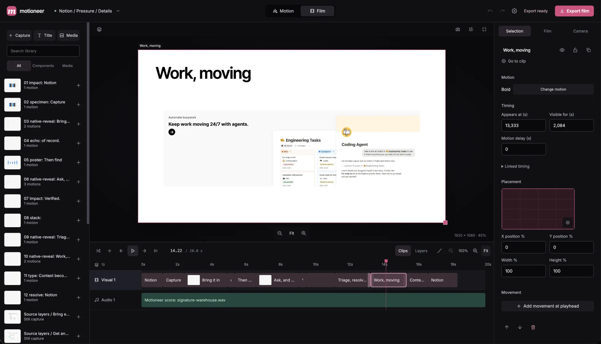The height and width of the screenshot is (344, 601).
Task: Click the collapse fullscreen icon above canvas
Action: (484, 29)
